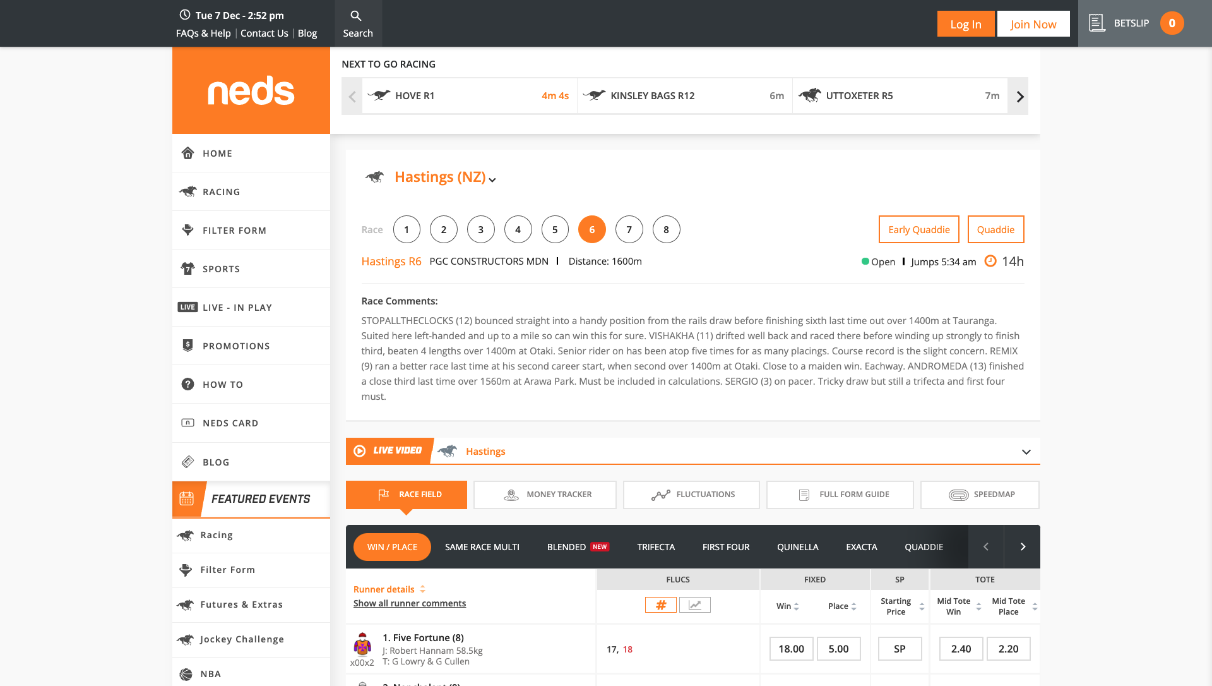Click the countdown clock icon near 14h
The width and height of the screenshot is (1212, 686).
pos(990,261)
